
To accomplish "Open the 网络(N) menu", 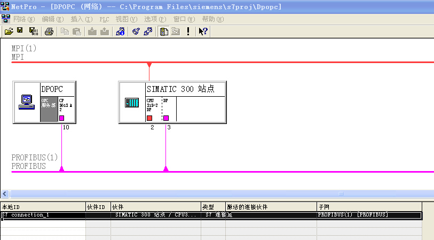I will [x=24, y=19].
